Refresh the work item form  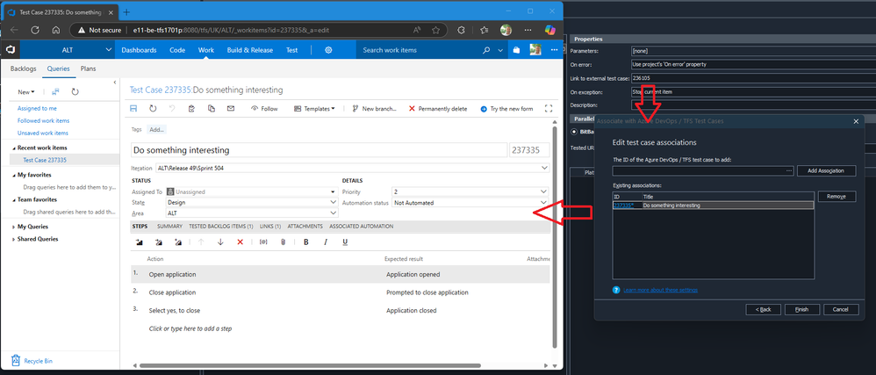153,108
